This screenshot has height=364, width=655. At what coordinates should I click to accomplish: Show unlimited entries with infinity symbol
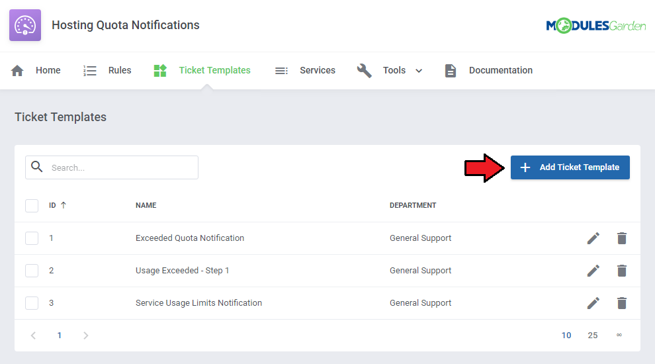click(619, 335)
